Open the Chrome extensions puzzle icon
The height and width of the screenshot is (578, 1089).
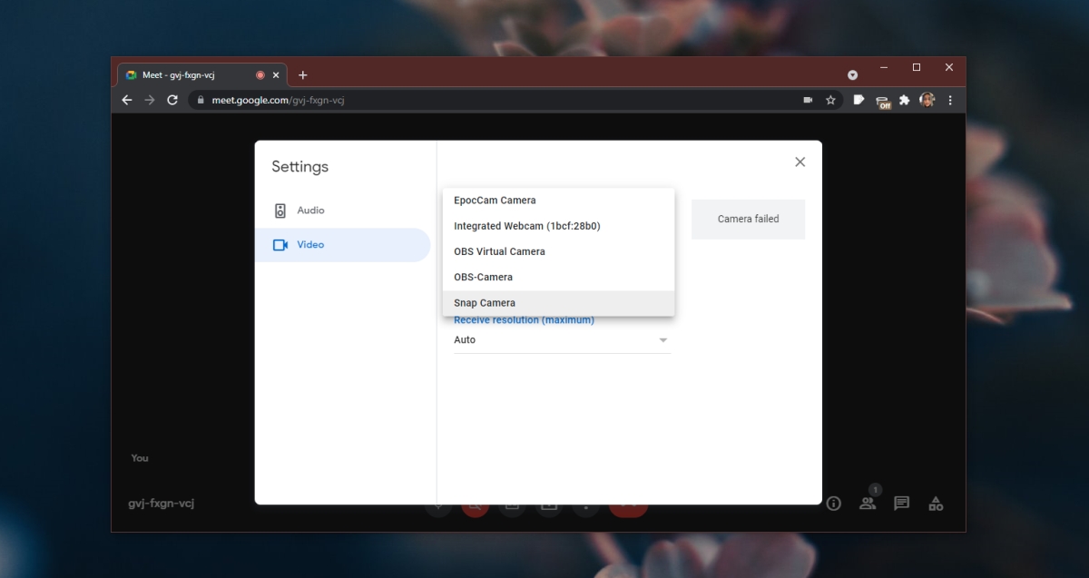point(904,100)
